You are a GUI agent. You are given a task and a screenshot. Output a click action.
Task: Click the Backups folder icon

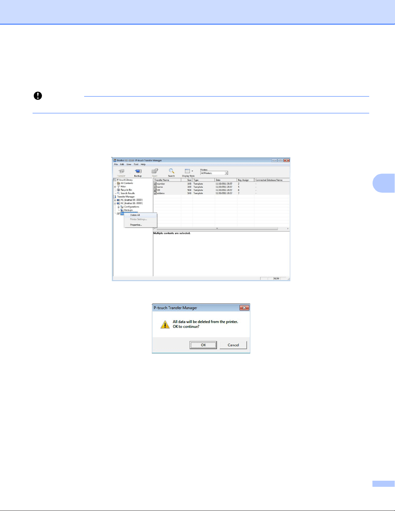(122, 210)
